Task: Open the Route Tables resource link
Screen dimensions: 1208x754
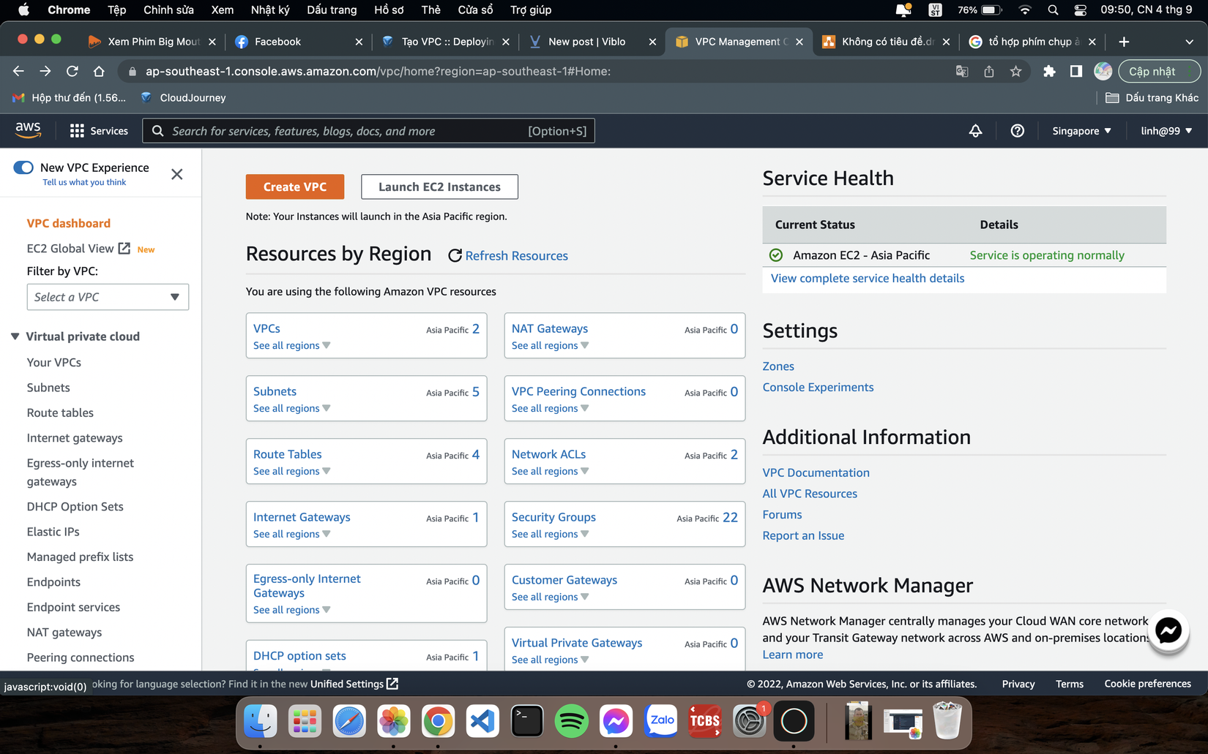Action: (287, 454)
